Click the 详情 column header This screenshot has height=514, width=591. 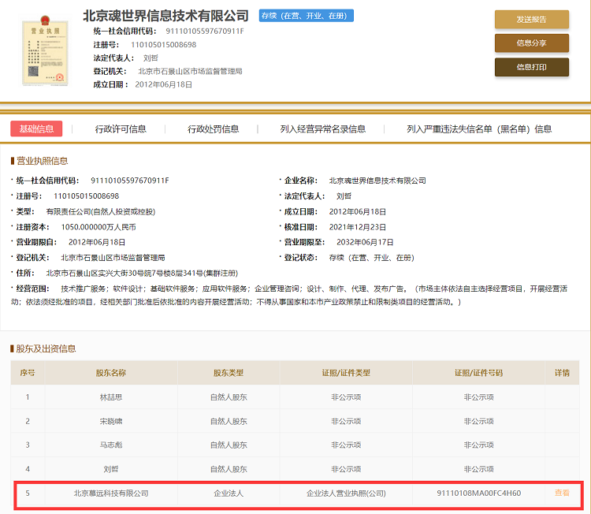click(562, 373)
